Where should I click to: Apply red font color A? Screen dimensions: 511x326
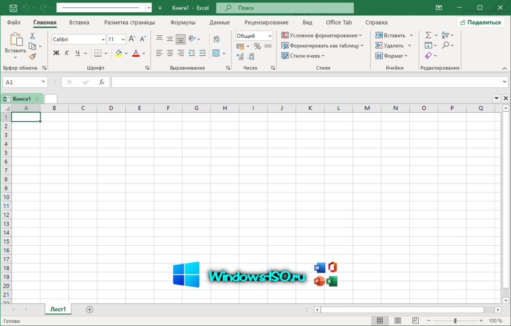[x=136, y=53]
